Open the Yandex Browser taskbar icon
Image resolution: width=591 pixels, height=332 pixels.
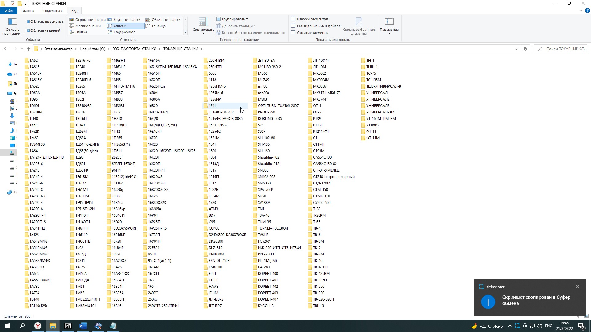[x=38, y=326]
